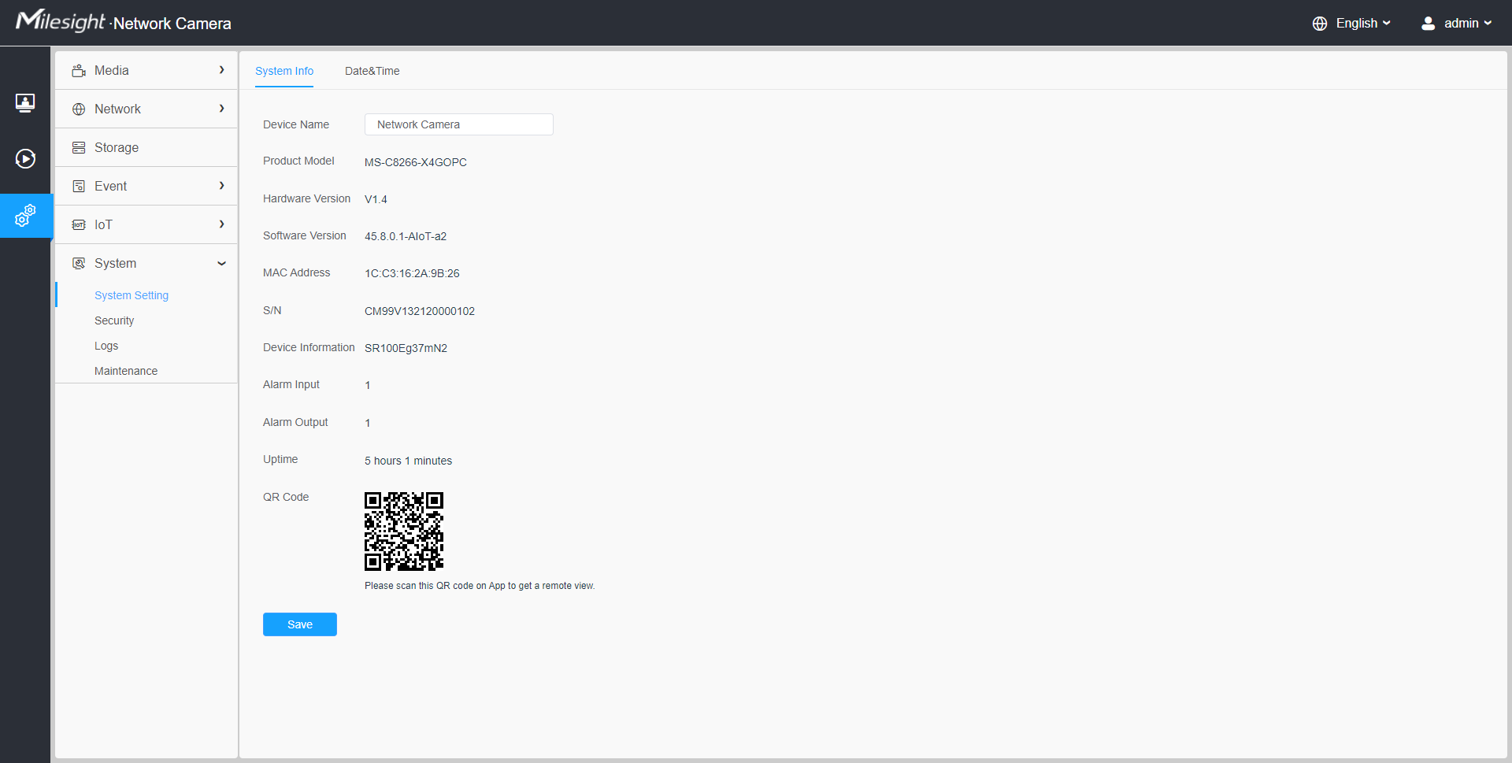Click device information SR100Eg37mN2
This screenshot has height=763, width=1512.
406,348
